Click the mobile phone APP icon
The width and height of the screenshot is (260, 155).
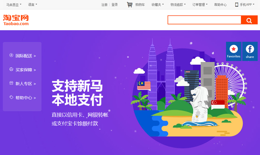pos(237,5)
